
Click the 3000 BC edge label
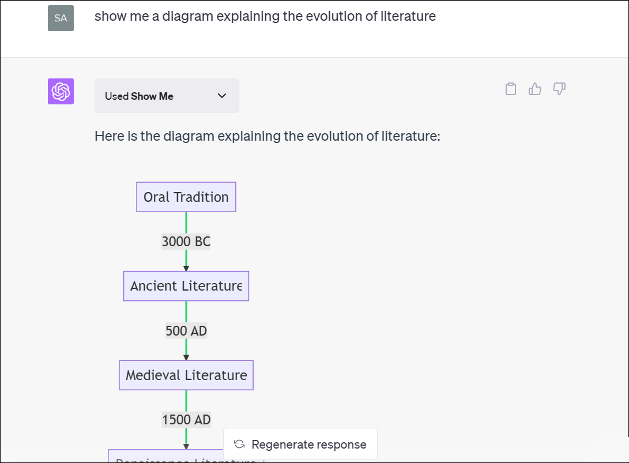186,242
